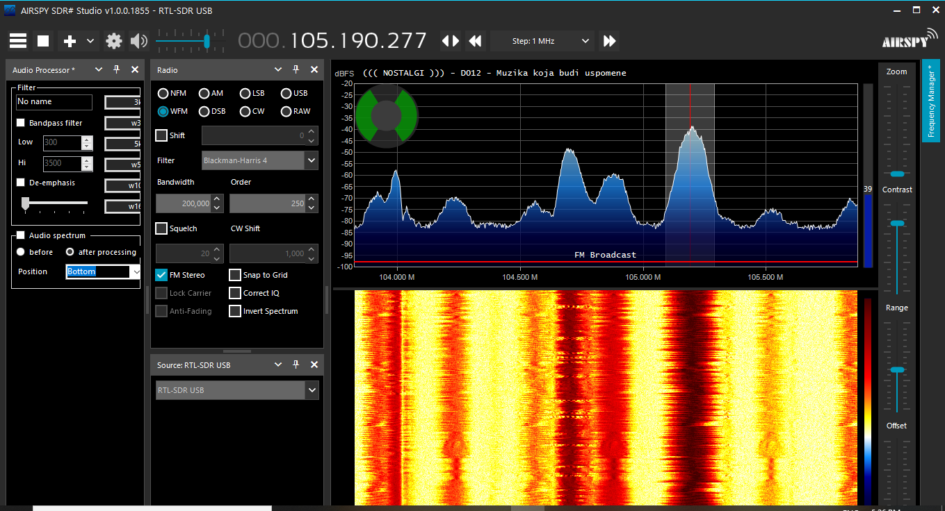This screenshot has height=511, width=945.
Task: Adjust the Contrast slider
Action: tap(897, 223)
